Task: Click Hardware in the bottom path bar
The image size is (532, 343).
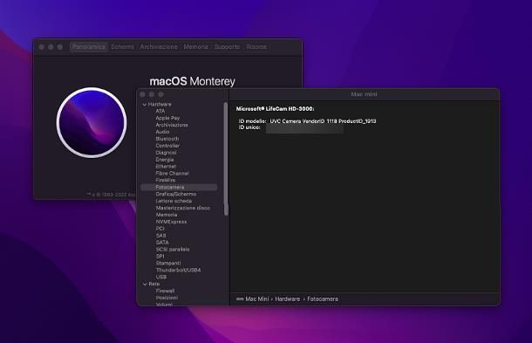Action: (288, 298)
